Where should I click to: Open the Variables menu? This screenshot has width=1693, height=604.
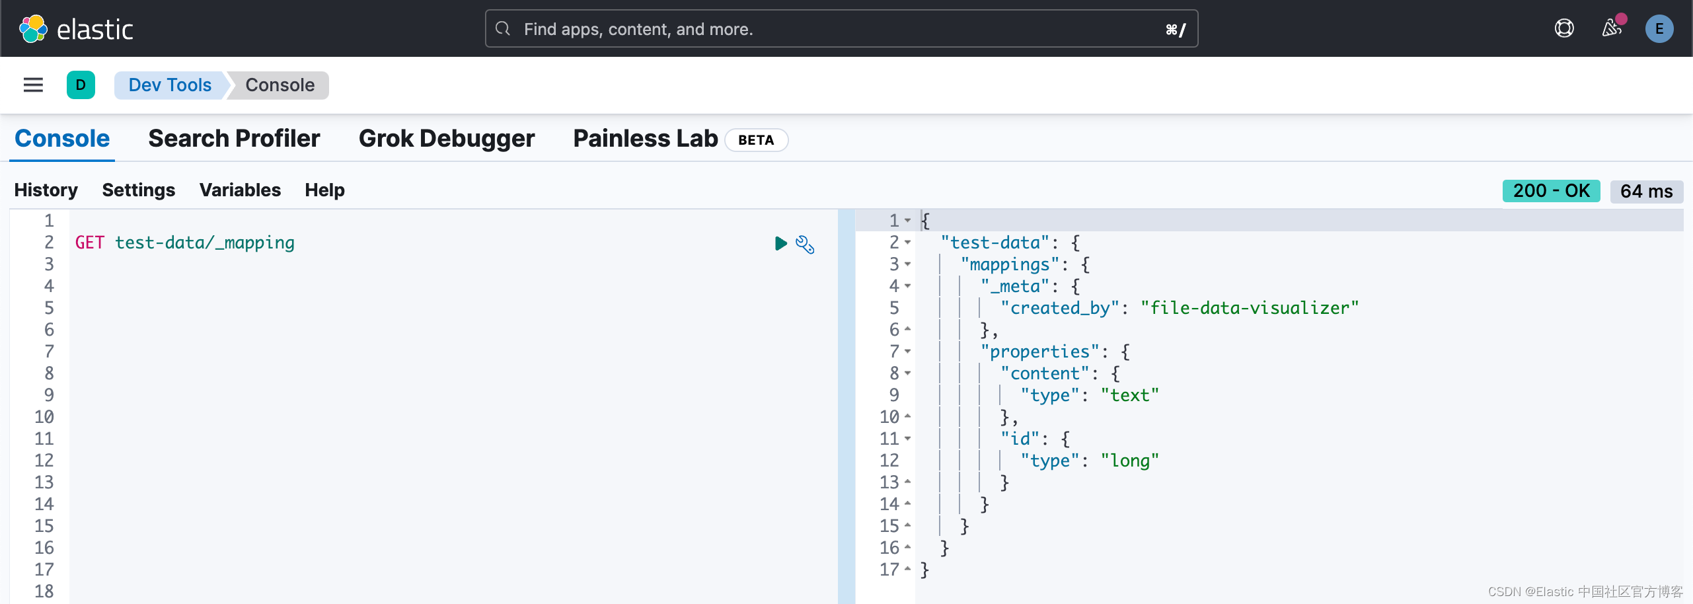(239, 190)
